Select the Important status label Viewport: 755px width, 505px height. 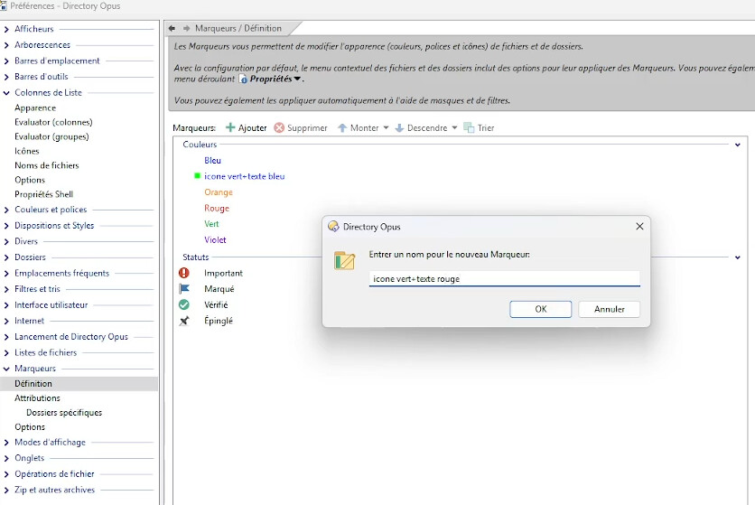223,273
